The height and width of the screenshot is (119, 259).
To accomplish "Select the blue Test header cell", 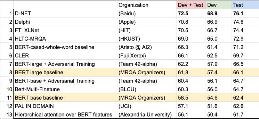I will 246,5.
